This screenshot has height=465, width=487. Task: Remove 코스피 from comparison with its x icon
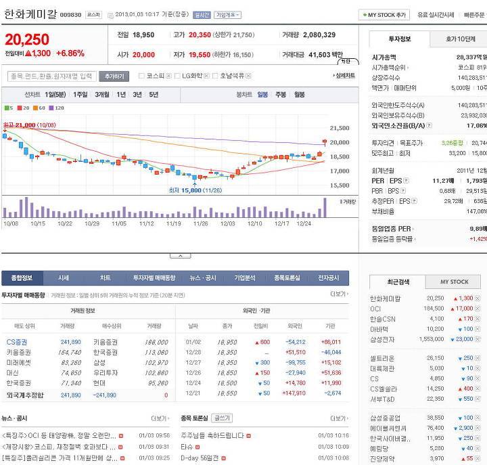[168, 76]
